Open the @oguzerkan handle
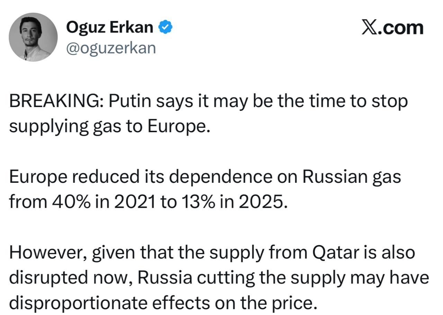443x315 pixels. tap(111, 48)
